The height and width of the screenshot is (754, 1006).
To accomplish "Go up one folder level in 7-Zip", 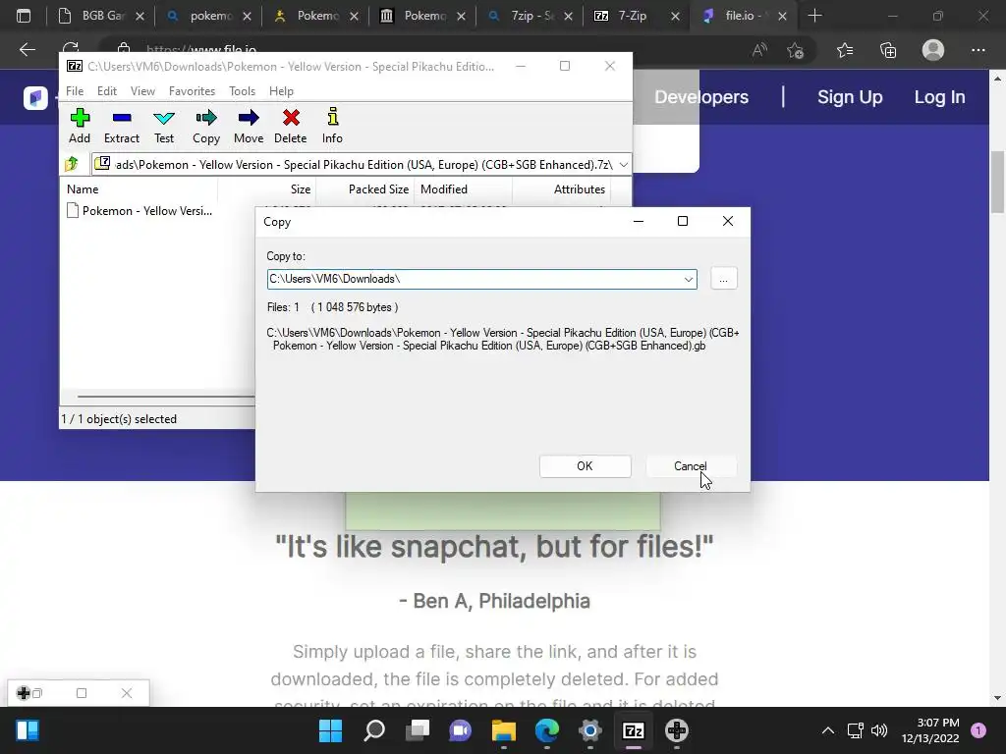I will click(x=72, y=164).
